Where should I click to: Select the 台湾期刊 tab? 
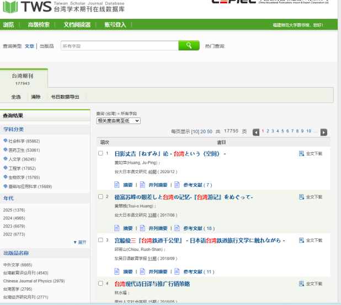(x=23, y=78)
